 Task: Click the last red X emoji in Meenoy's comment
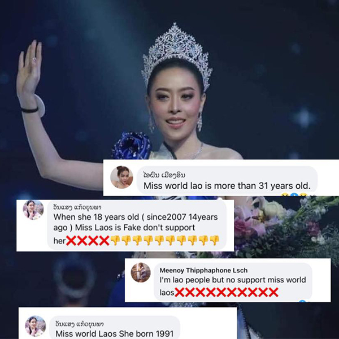coord(273,292)
